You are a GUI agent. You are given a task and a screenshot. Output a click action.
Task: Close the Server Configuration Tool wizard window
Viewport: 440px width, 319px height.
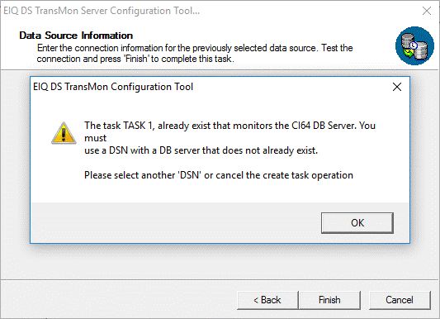pos(427,11)
